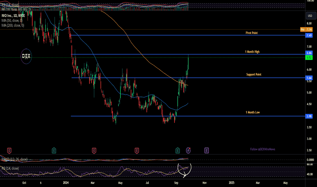Select the 1 Month High text annotation

pos(252,52)
